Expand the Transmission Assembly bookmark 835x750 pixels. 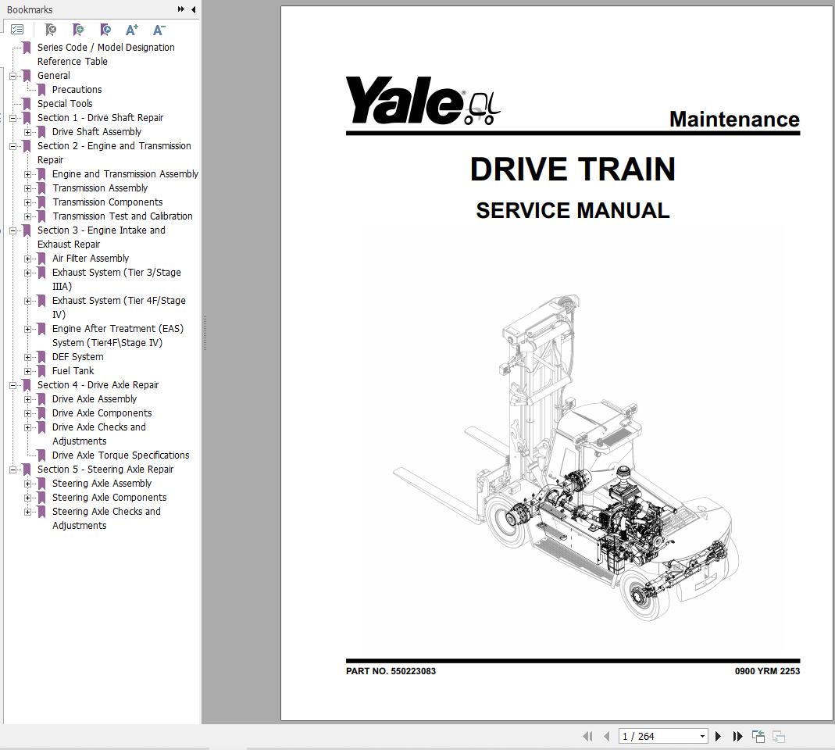click(x=27, y=188)
